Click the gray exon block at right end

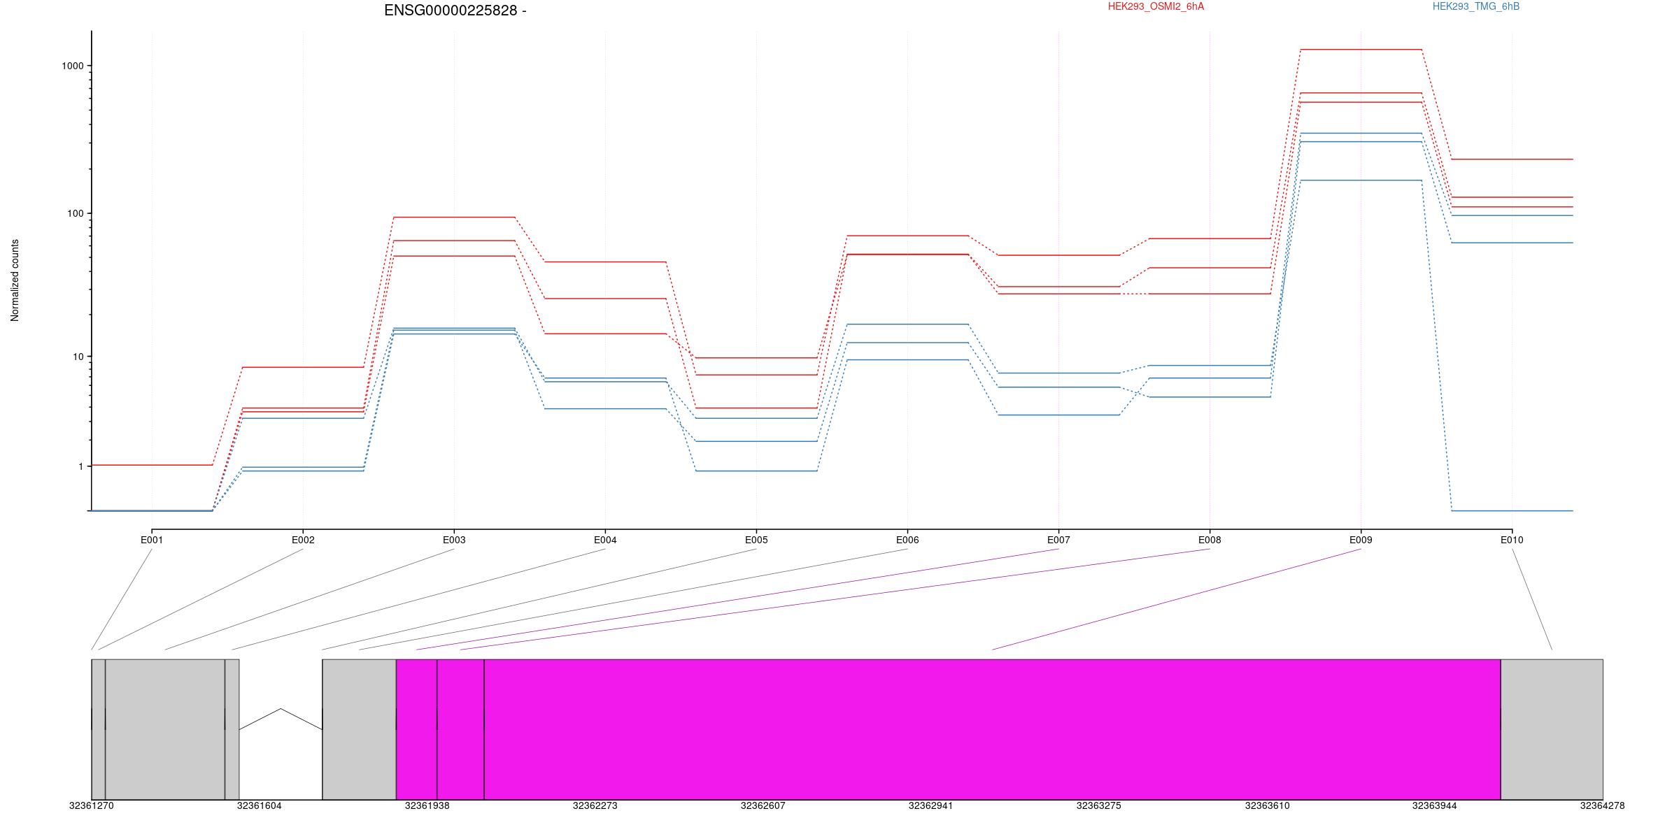(1552, 729)
